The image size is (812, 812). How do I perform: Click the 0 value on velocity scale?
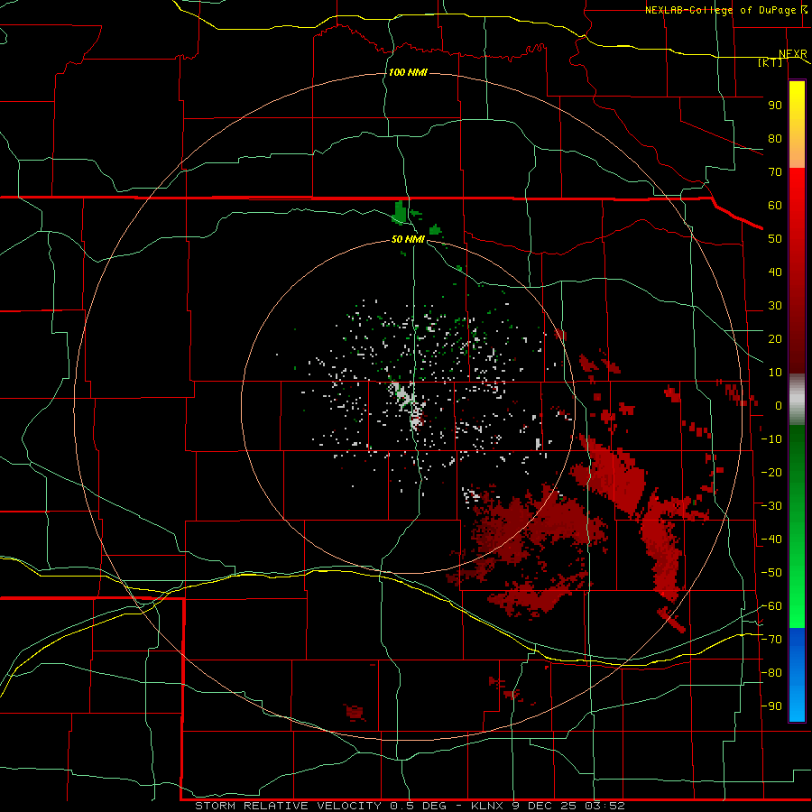[779, 406]
